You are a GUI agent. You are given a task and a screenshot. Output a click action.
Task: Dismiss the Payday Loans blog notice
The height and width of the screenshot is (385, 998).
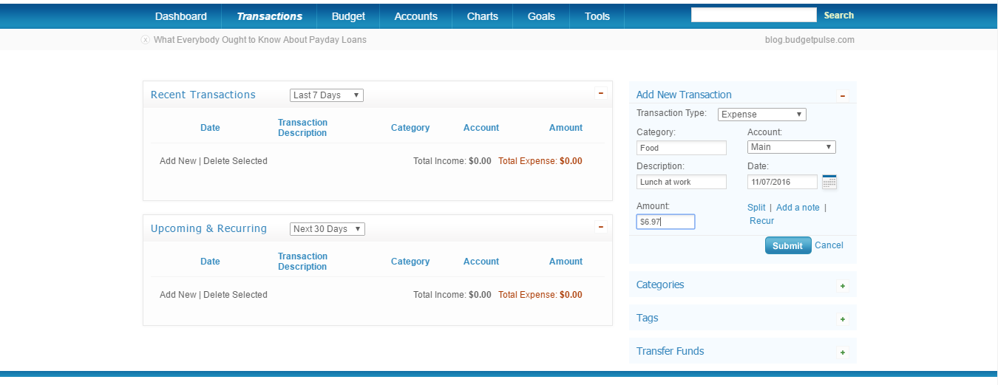tap(146, 40)
